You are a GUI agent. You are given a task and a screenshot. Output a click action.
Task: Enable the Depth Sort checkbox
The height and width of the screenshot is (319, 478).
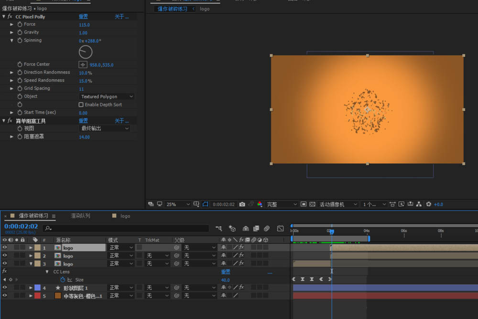point(81,105)
